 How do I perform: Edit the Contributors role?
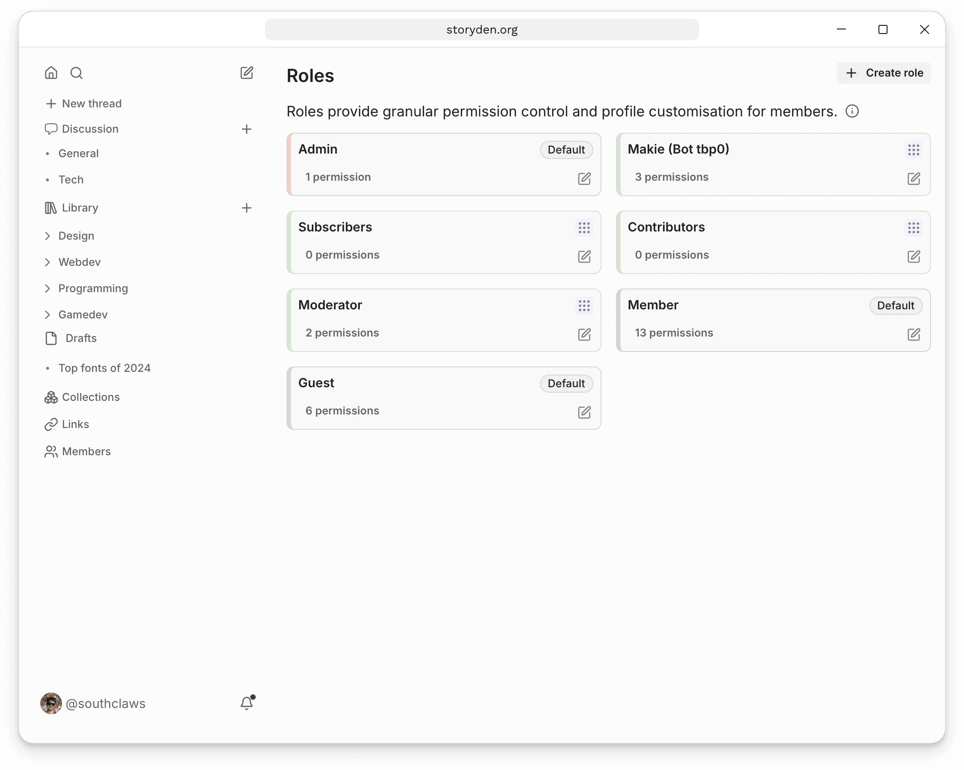pos(914,256)
